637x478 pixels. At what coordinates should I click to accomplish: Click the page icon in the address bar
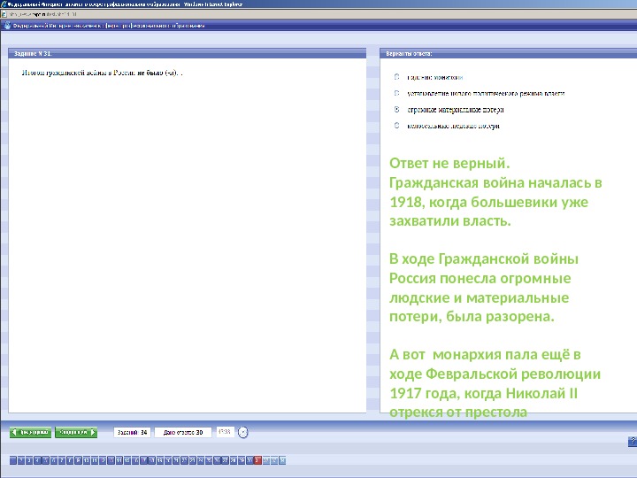(4, 14)
